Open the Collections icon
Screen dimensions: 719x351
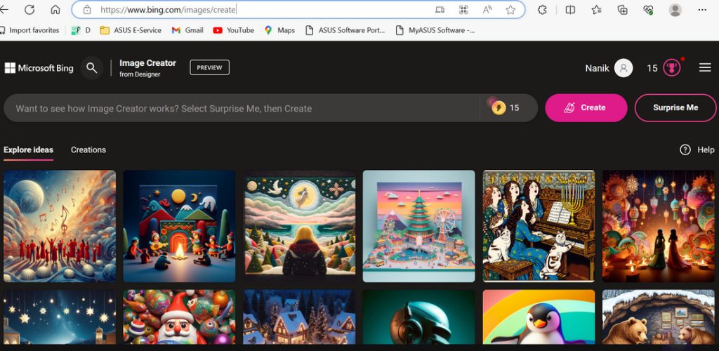(622, 10)
